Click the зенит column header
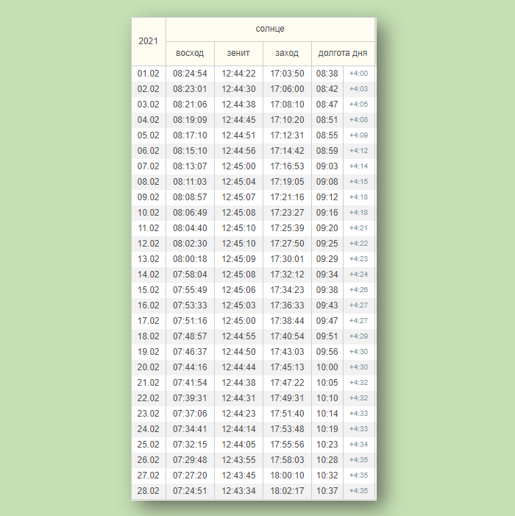Image resolution: width=515 pixels, height=516 pixels. point(238,54)
